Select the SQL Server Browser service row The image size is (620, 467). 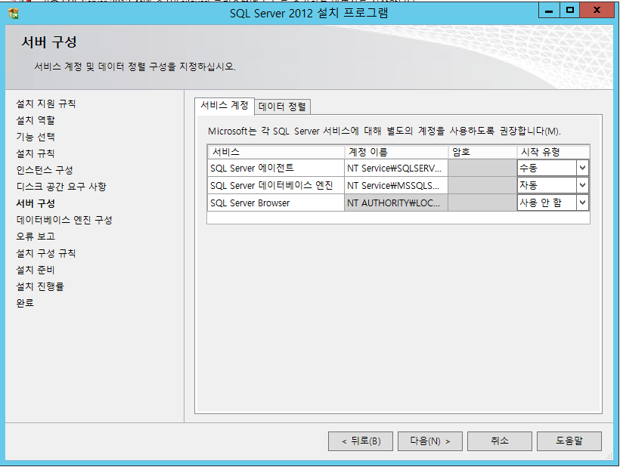click(275, 203)
